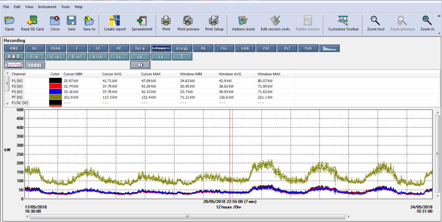Click the horizontal scrollbar below the chart
This screenshot has width=442, height=222.
pos(186,216)
